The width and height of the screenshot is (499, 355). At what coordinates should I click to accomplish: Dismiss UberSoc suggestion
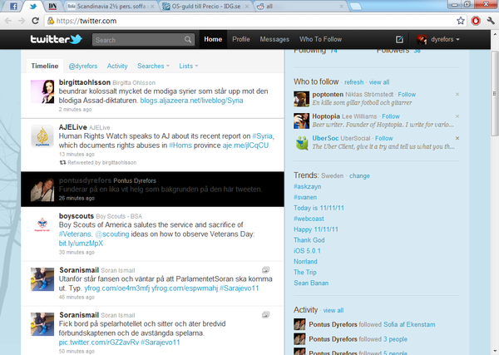(457, 138)
